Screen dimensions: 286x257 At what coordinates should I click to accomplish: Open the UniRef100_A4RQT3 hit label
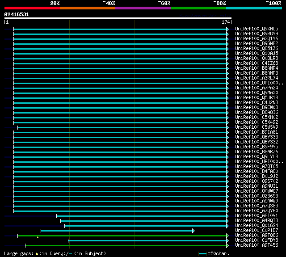point(257,221)
